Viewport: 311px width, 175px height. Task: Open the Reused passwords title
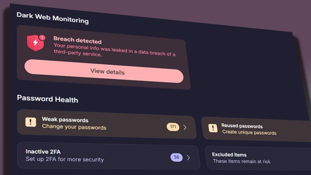(x=242, y=126)
